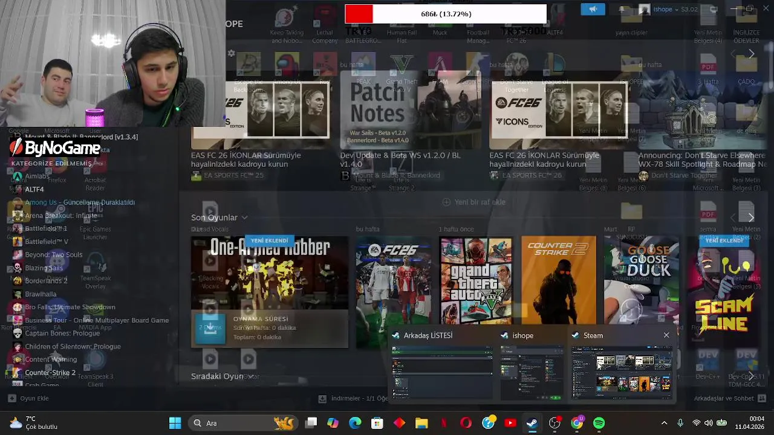Select Business Tour board game entry
774x435 pixels.
pyautogui.click(x=97, y=320)
